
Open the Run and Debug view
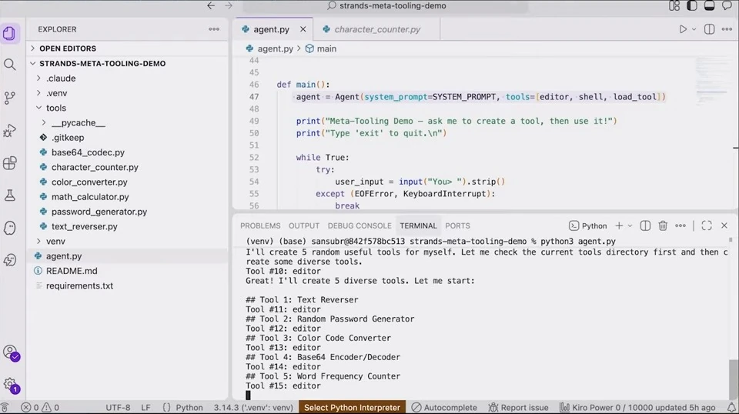[x=9, y=131]
